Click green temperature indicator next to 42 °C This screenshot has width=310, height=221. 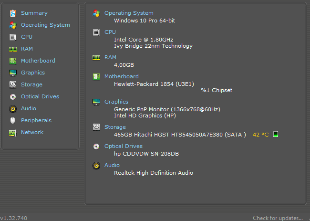pyautogui.click(x=276, y=134)
